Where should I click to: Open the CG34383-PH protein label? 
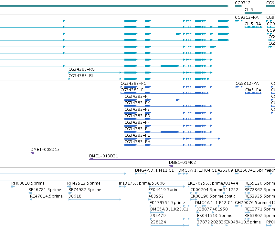coord(137,142)
